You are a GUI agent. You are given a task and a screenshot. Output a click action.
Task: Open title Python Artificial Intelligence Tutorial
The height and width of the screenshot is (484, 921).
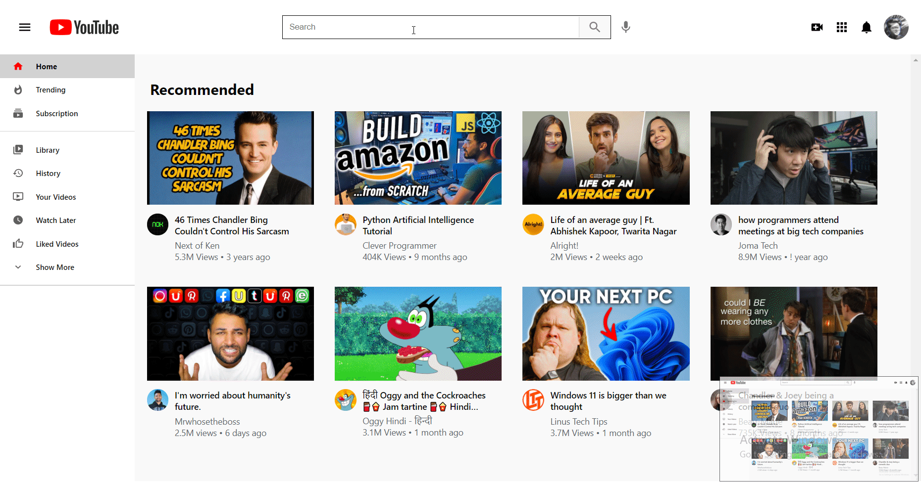(x=418, y=225)
